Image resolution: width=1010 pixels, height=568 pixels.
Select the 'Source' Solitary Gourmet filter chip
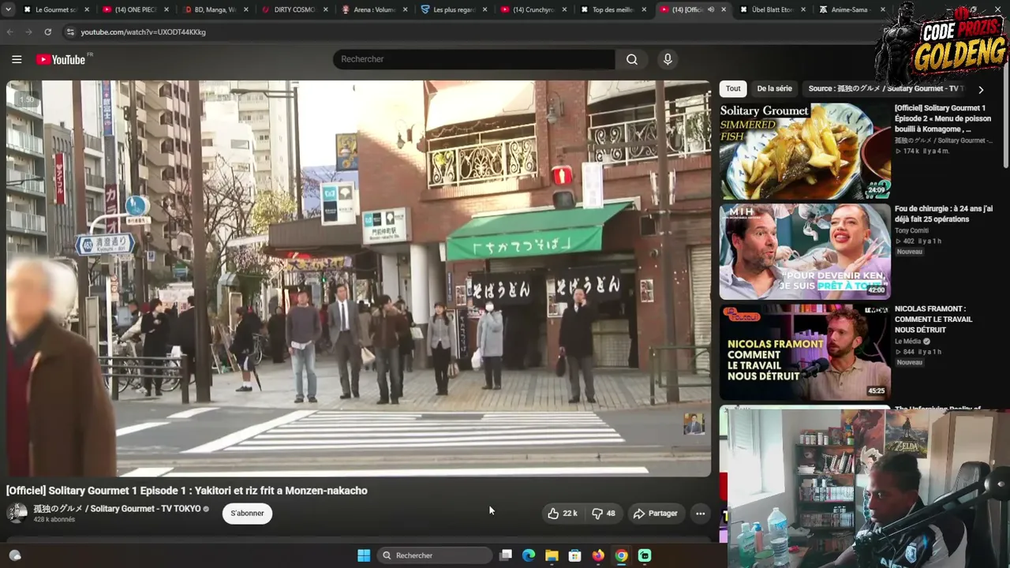(885, 89)
